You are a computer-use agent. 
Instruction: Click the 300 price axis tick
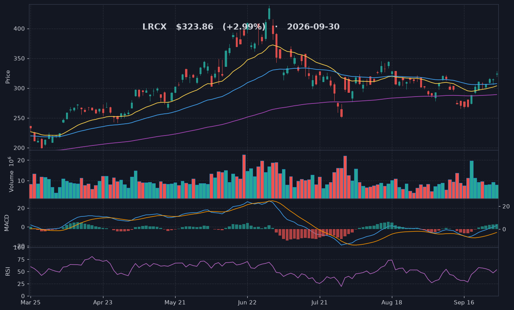click(x=19, y=88)
